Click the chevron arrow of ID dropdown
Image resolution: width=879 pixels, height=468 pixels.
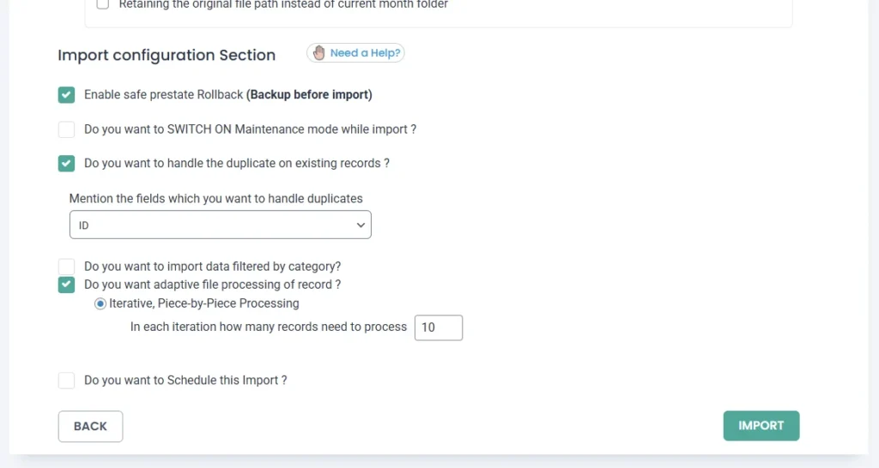click(360, 225)
